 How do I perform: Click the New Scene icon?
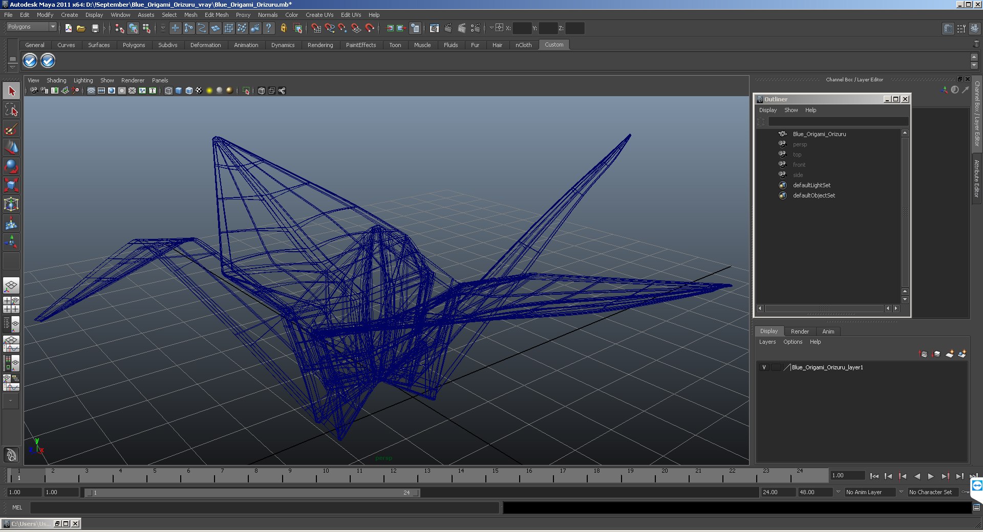[68, 29]
